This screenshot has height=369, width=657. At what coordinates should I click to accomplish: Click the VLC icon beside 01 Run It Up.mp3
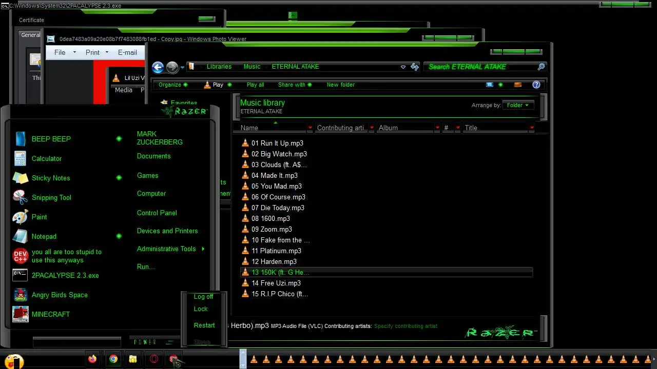click(x=245, y=143)
